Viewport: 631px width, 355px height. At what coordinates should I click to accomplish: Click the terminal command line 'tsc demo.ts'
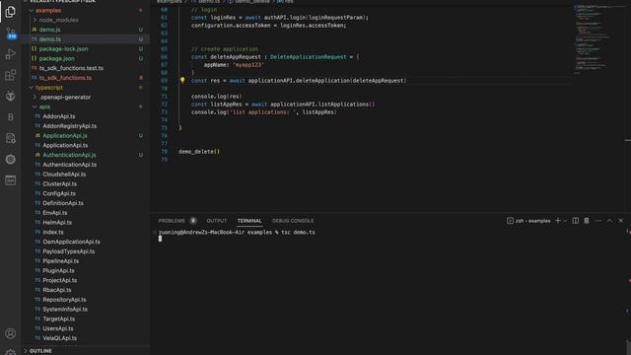(x=298, y=233)
